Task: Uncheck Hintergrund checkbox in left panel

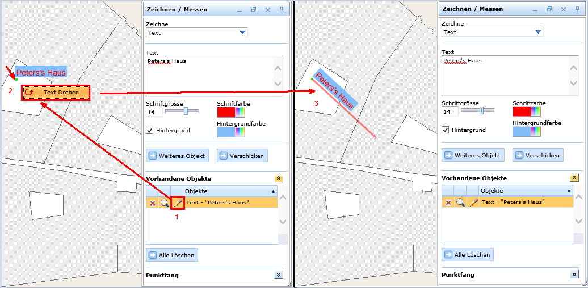Action: click(150, 130)
